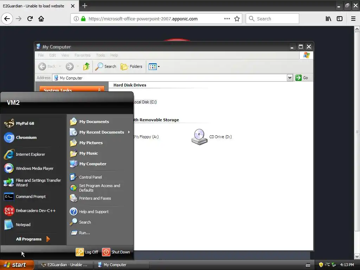Viewport: 360px width, 270px height.
Task: Open the File menu in My Computer
Action: click(41, 55)
